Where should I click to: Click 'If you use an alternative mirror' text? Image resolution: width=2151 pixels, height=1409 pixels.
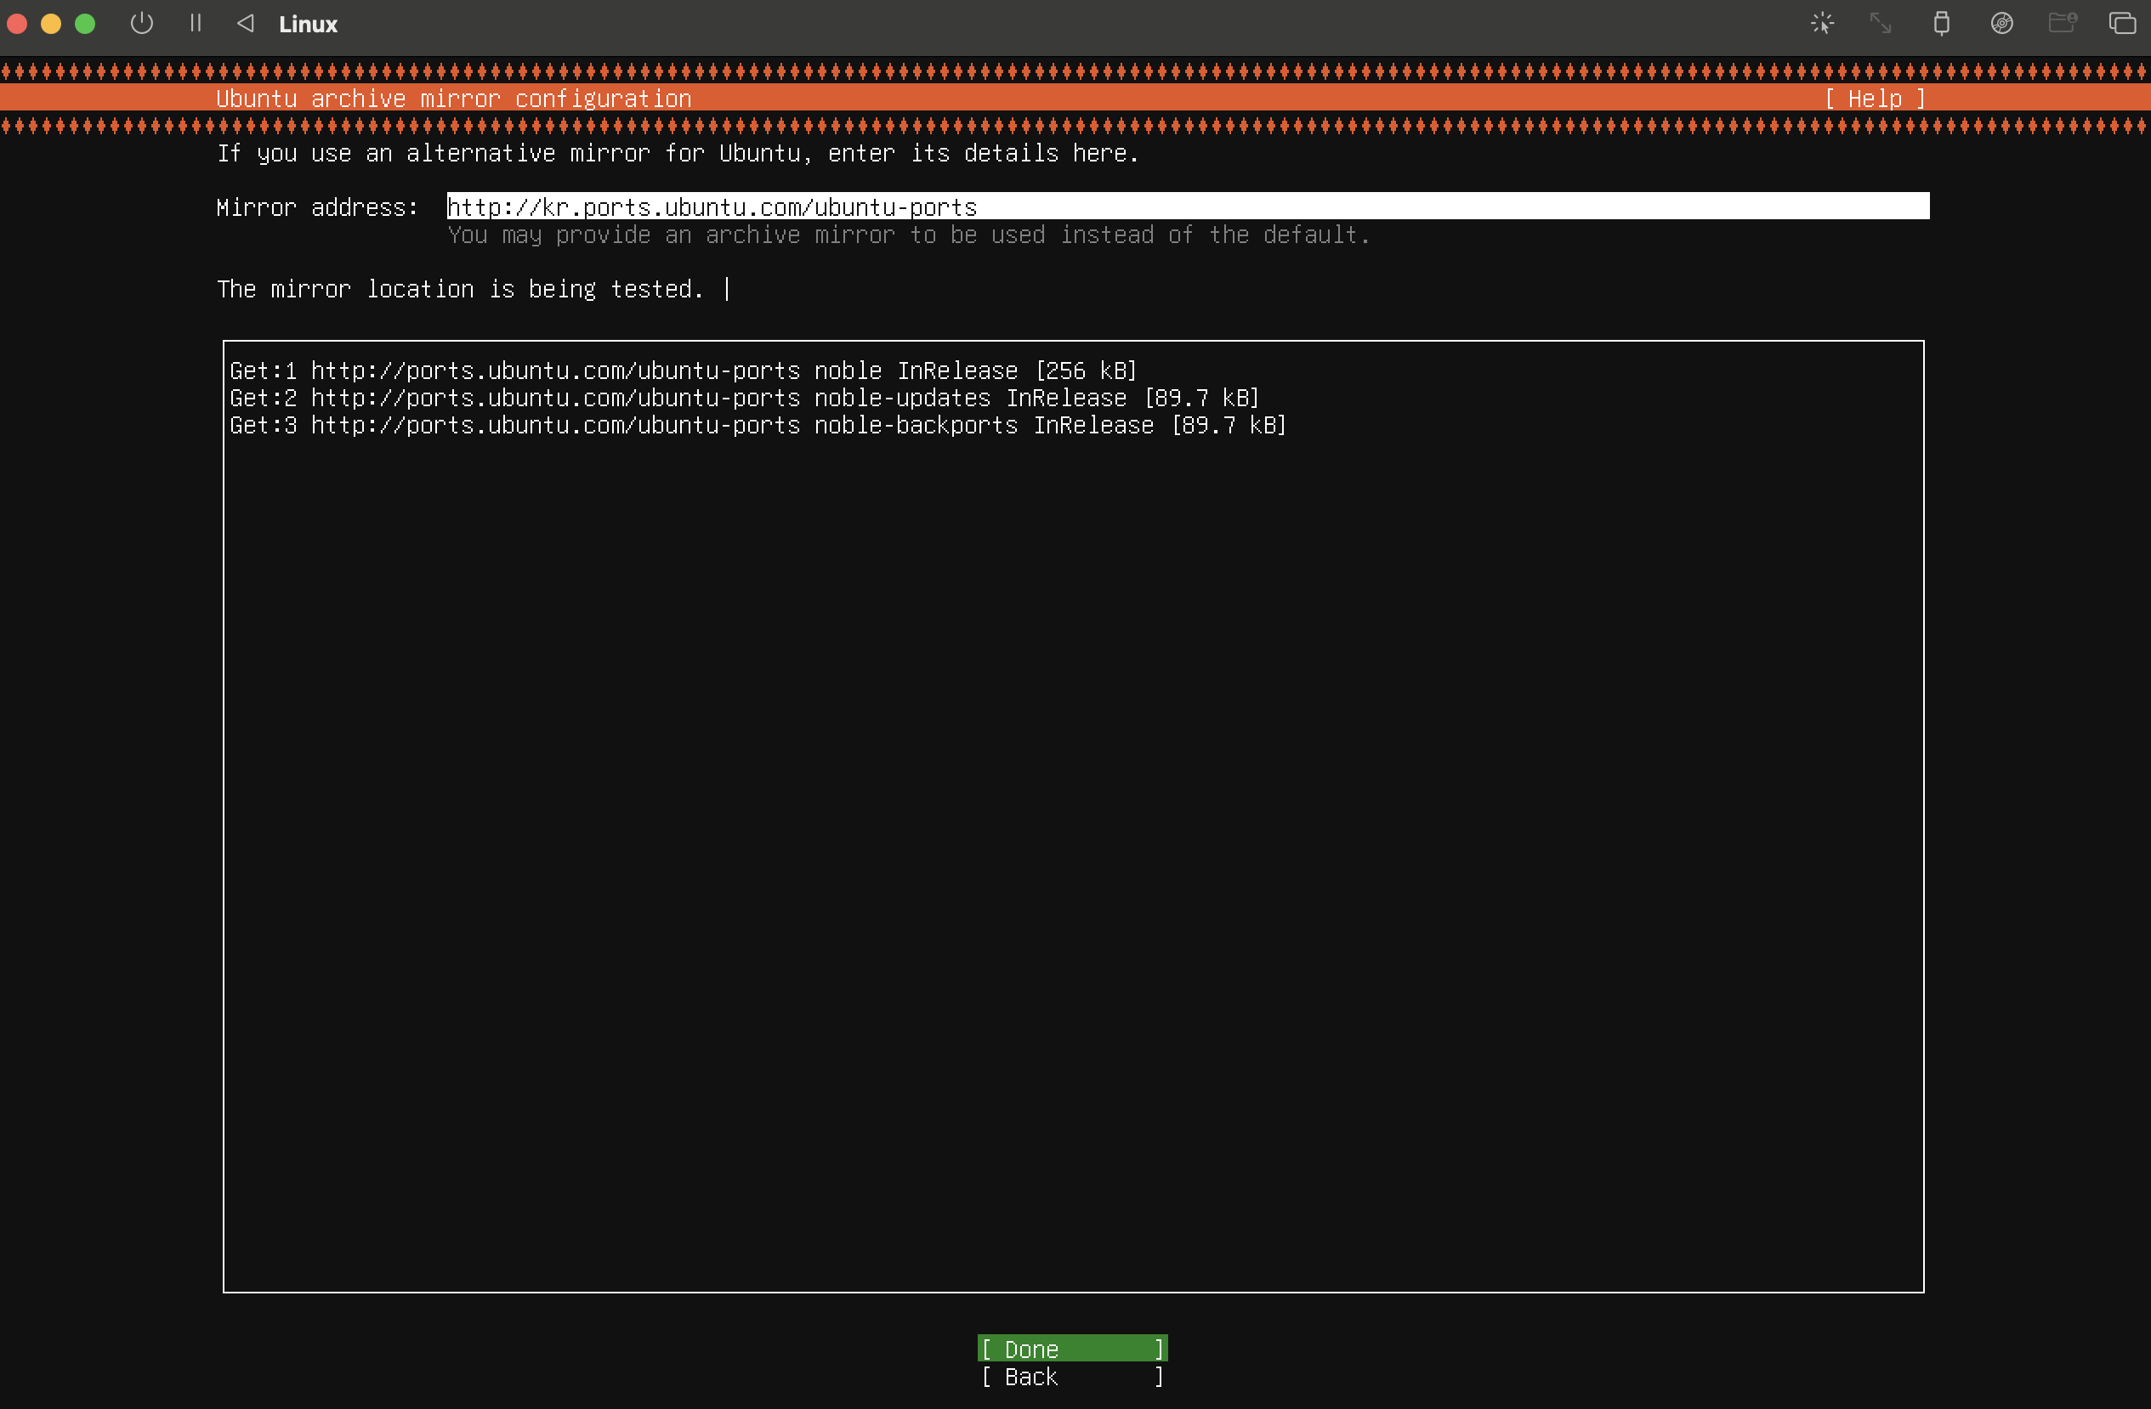677,154
